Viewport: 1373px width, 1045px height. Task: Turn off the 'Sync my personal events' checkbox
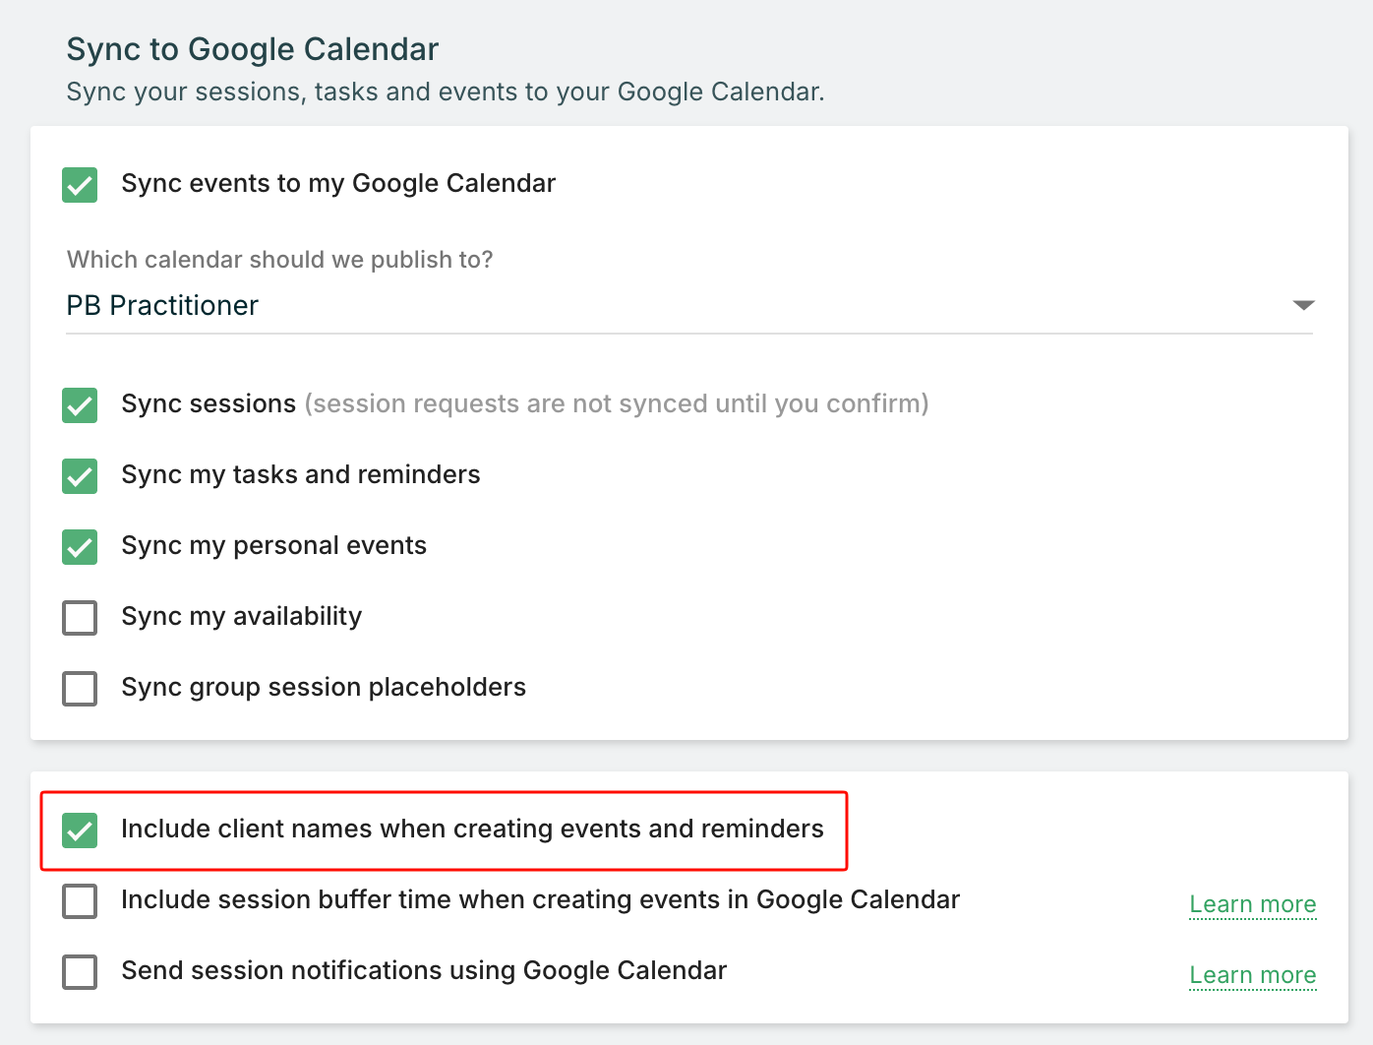80,547
